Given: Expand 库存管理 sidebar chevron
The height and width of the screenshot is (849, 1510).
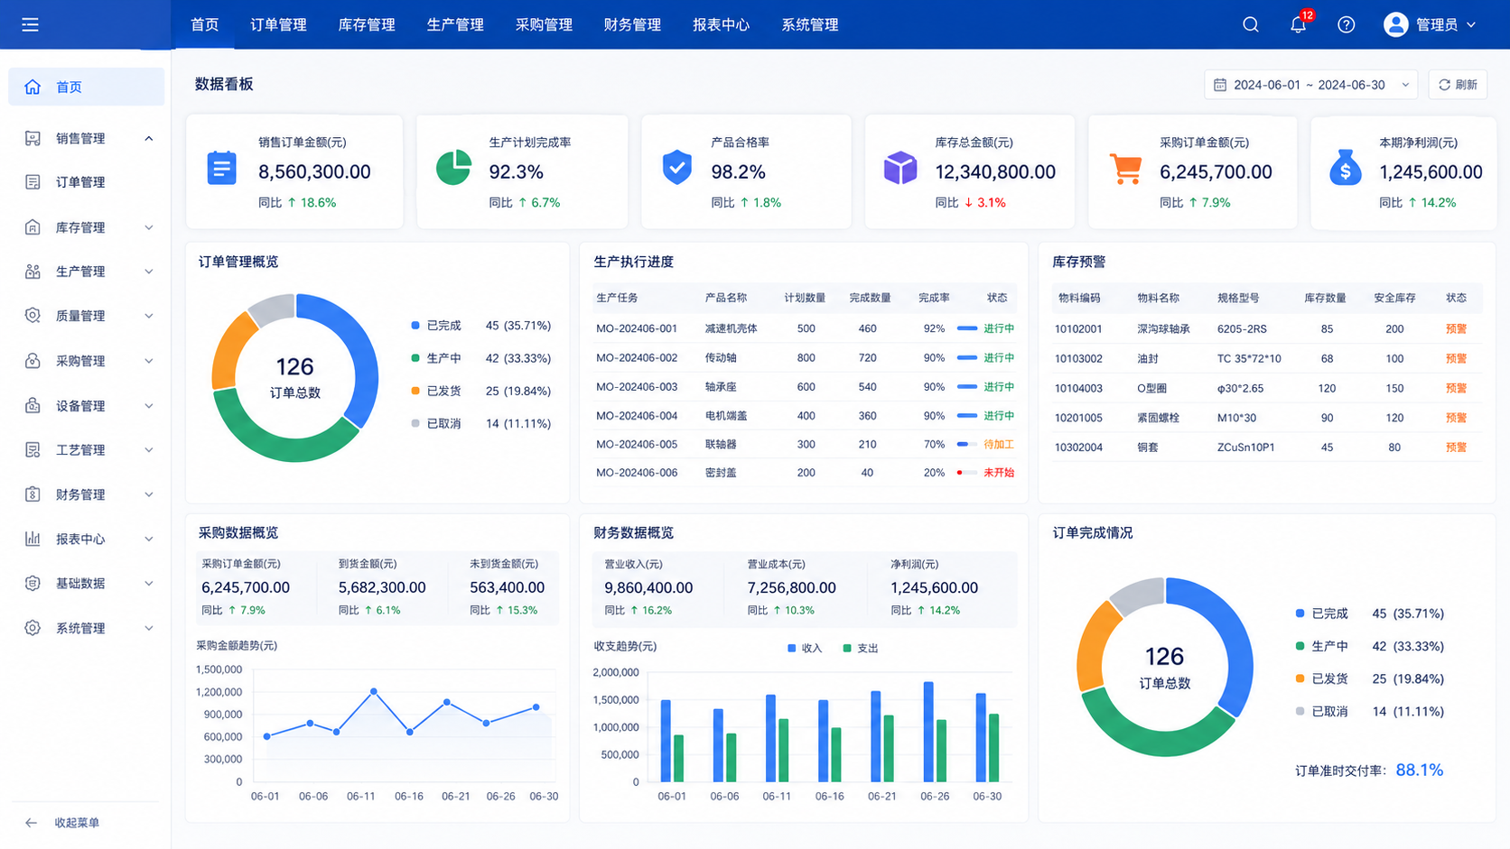Looking at the screenshot, I should pyautogui.click(x=149, y=227).
